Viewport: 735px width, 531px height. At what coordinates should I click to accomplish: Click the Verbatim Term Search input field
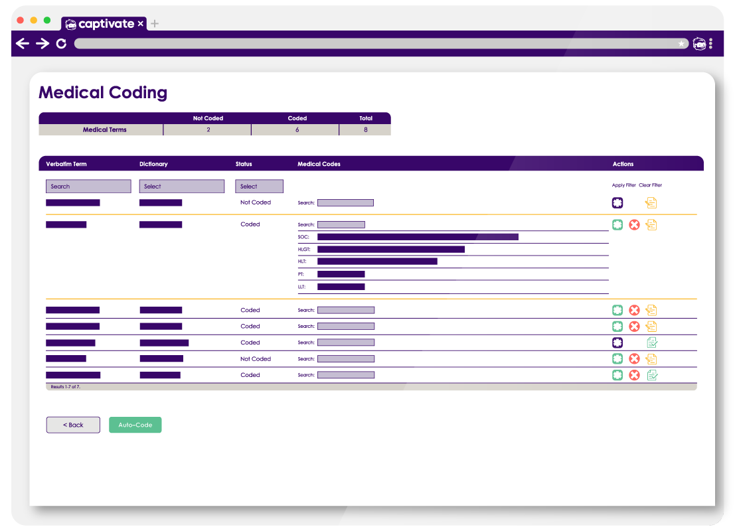(x=88, y=187)
